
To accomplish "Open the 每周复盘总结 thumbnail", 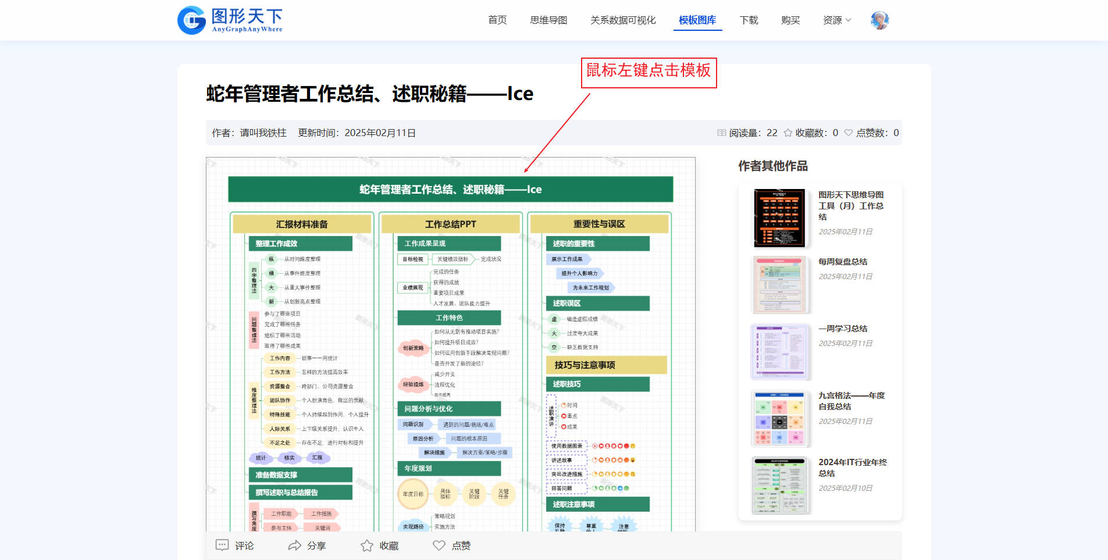I will (x=779, y=285).
